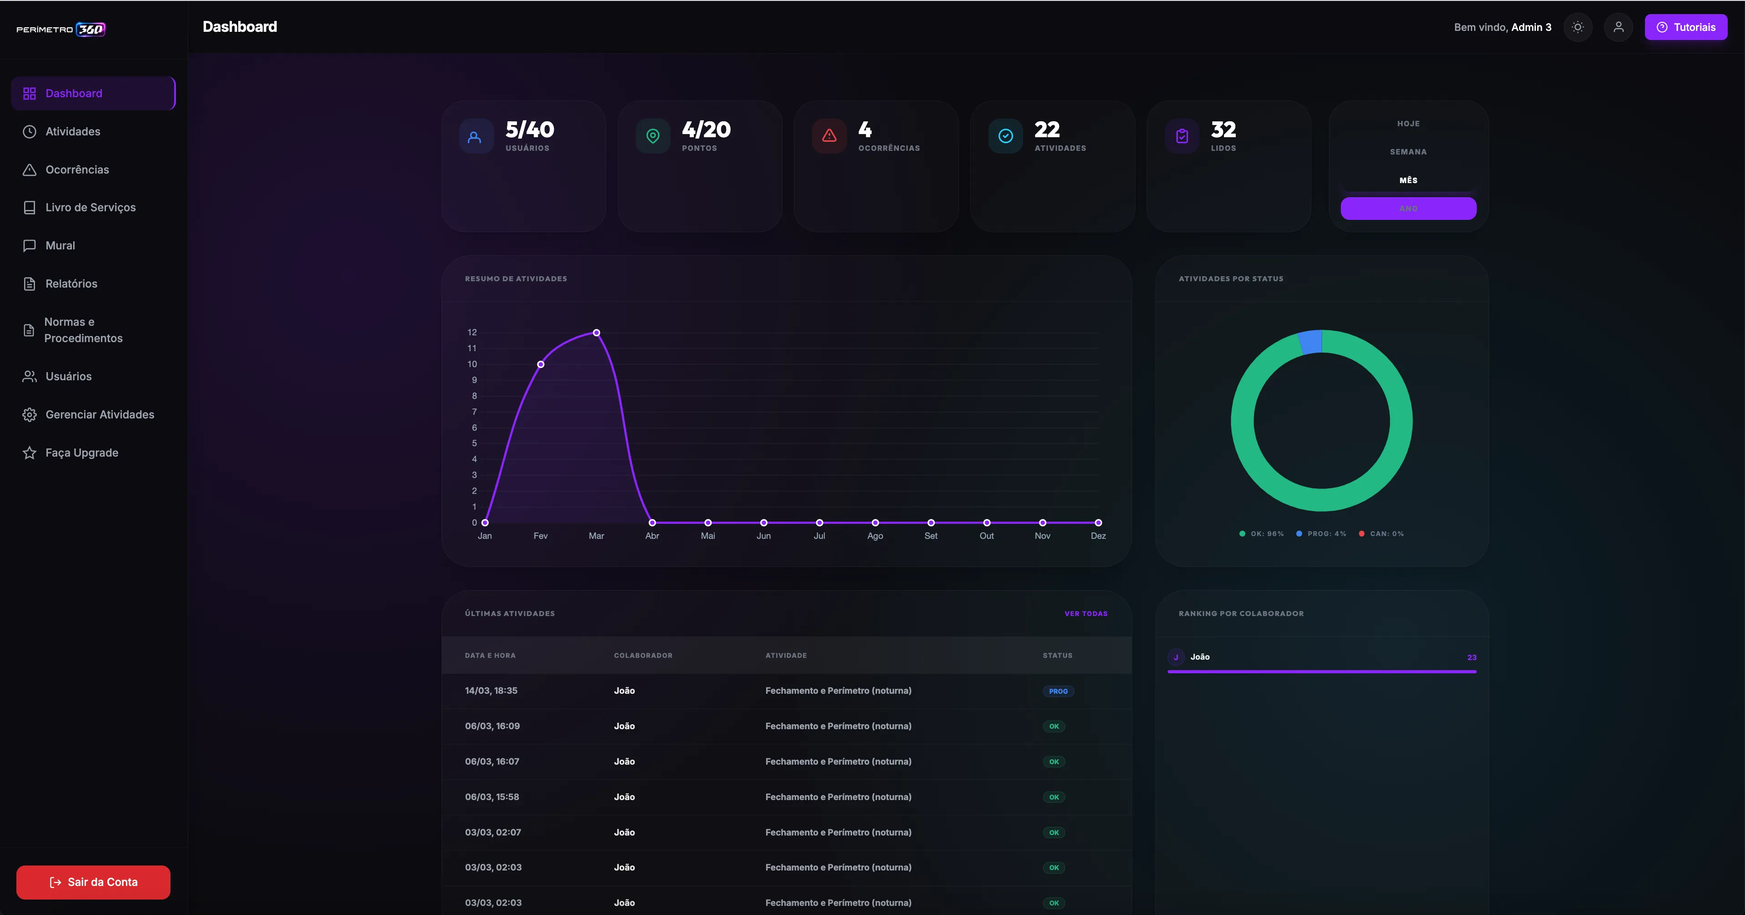Click the Normas e Procedimentos file icon
This screenshot has width=1745, height=915.
coord(29,330)
